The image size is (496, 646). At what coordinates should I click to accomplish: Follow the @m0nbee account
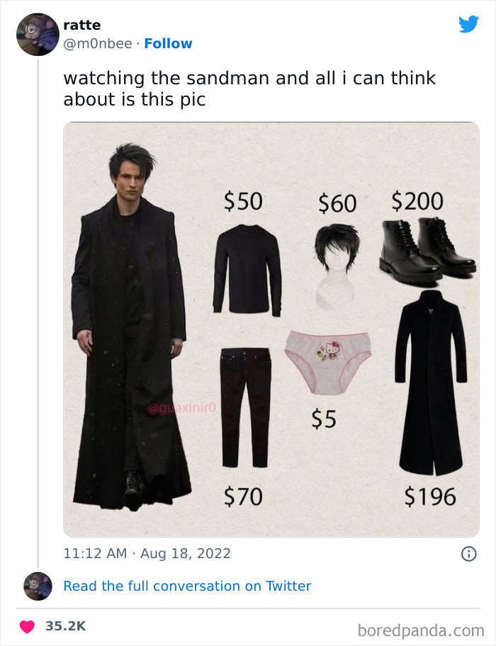tap(168, 43)
